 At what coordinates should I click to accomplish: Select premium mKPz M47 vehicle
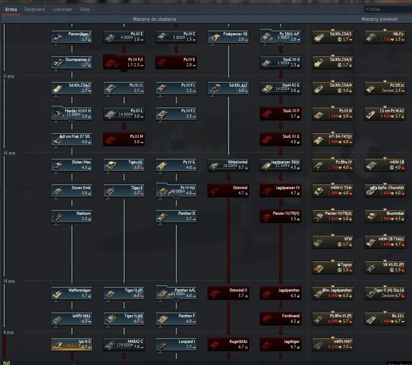click(x=333, y=344)
